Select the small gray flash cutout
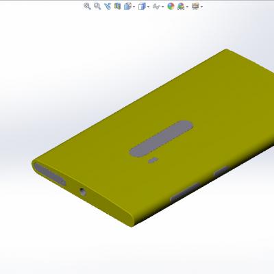The width and height of the screenshot is (274, 274). point(153,160)
